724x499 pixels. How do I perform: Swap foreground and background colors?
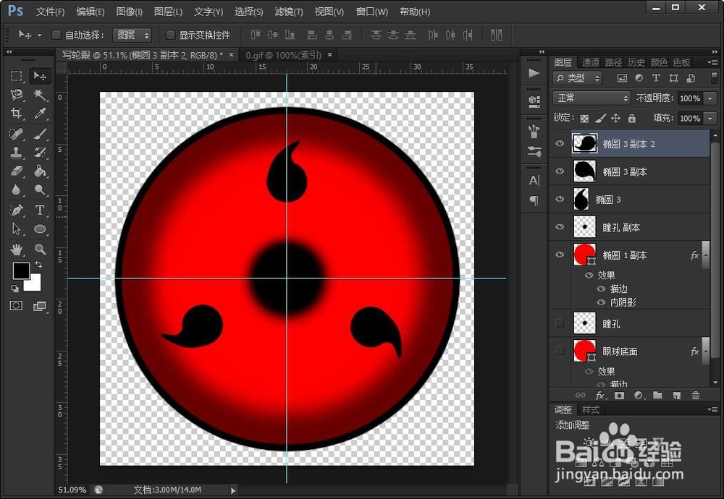tap(39, 265)
